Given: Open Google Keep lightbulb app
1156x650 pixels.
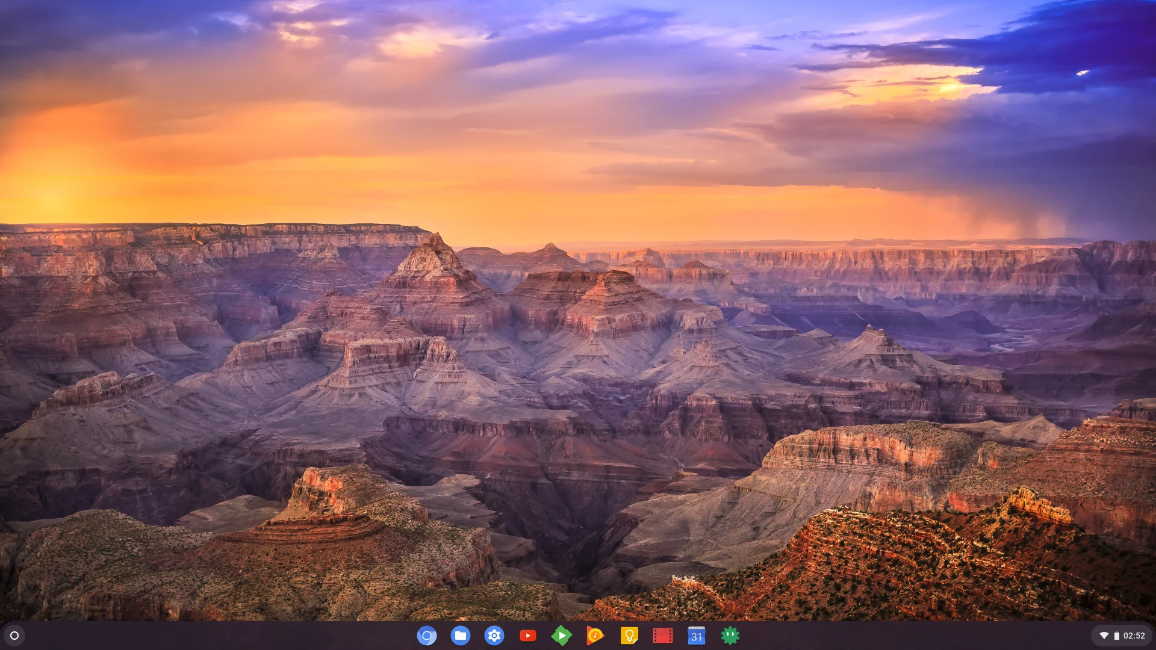Looking at the screenshot, I should pyautogui.click(x=629, y=636).
